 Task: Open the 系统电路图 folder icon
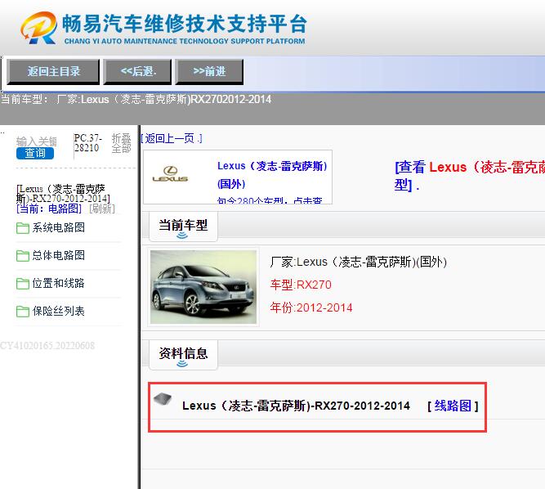(x=23, y=228)
